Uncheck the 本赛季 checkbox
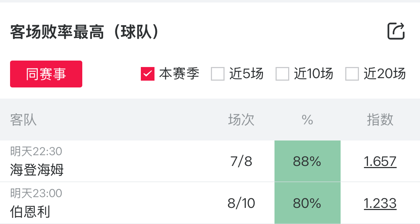The height and width of the screenshot is (224, 420). [147, 74]
